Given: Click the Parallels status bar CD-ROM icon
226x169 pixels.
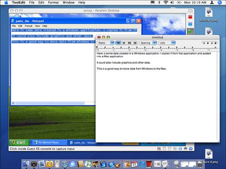Looking at the screenshot, I should (175, 149).
